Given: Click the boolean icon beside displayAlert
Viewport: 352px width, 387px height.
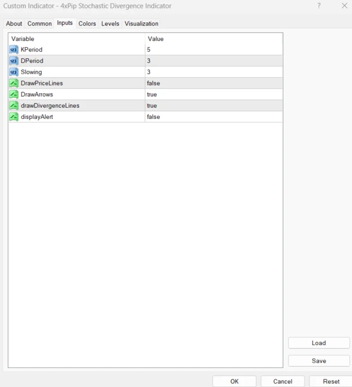Looking at the screenshot, I should (x=14, y=117).
